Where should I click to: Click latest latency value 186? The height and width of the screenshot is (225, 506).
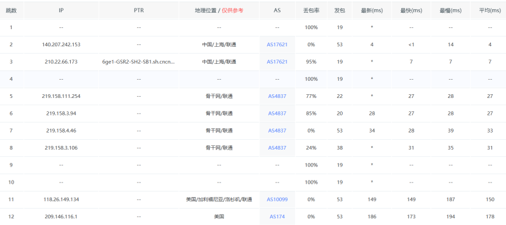372,216
